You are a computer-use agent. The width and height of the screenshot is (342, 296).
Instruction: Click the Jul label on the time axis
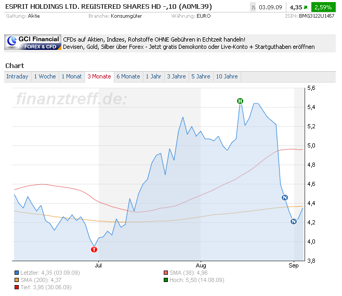click(98, 265)
